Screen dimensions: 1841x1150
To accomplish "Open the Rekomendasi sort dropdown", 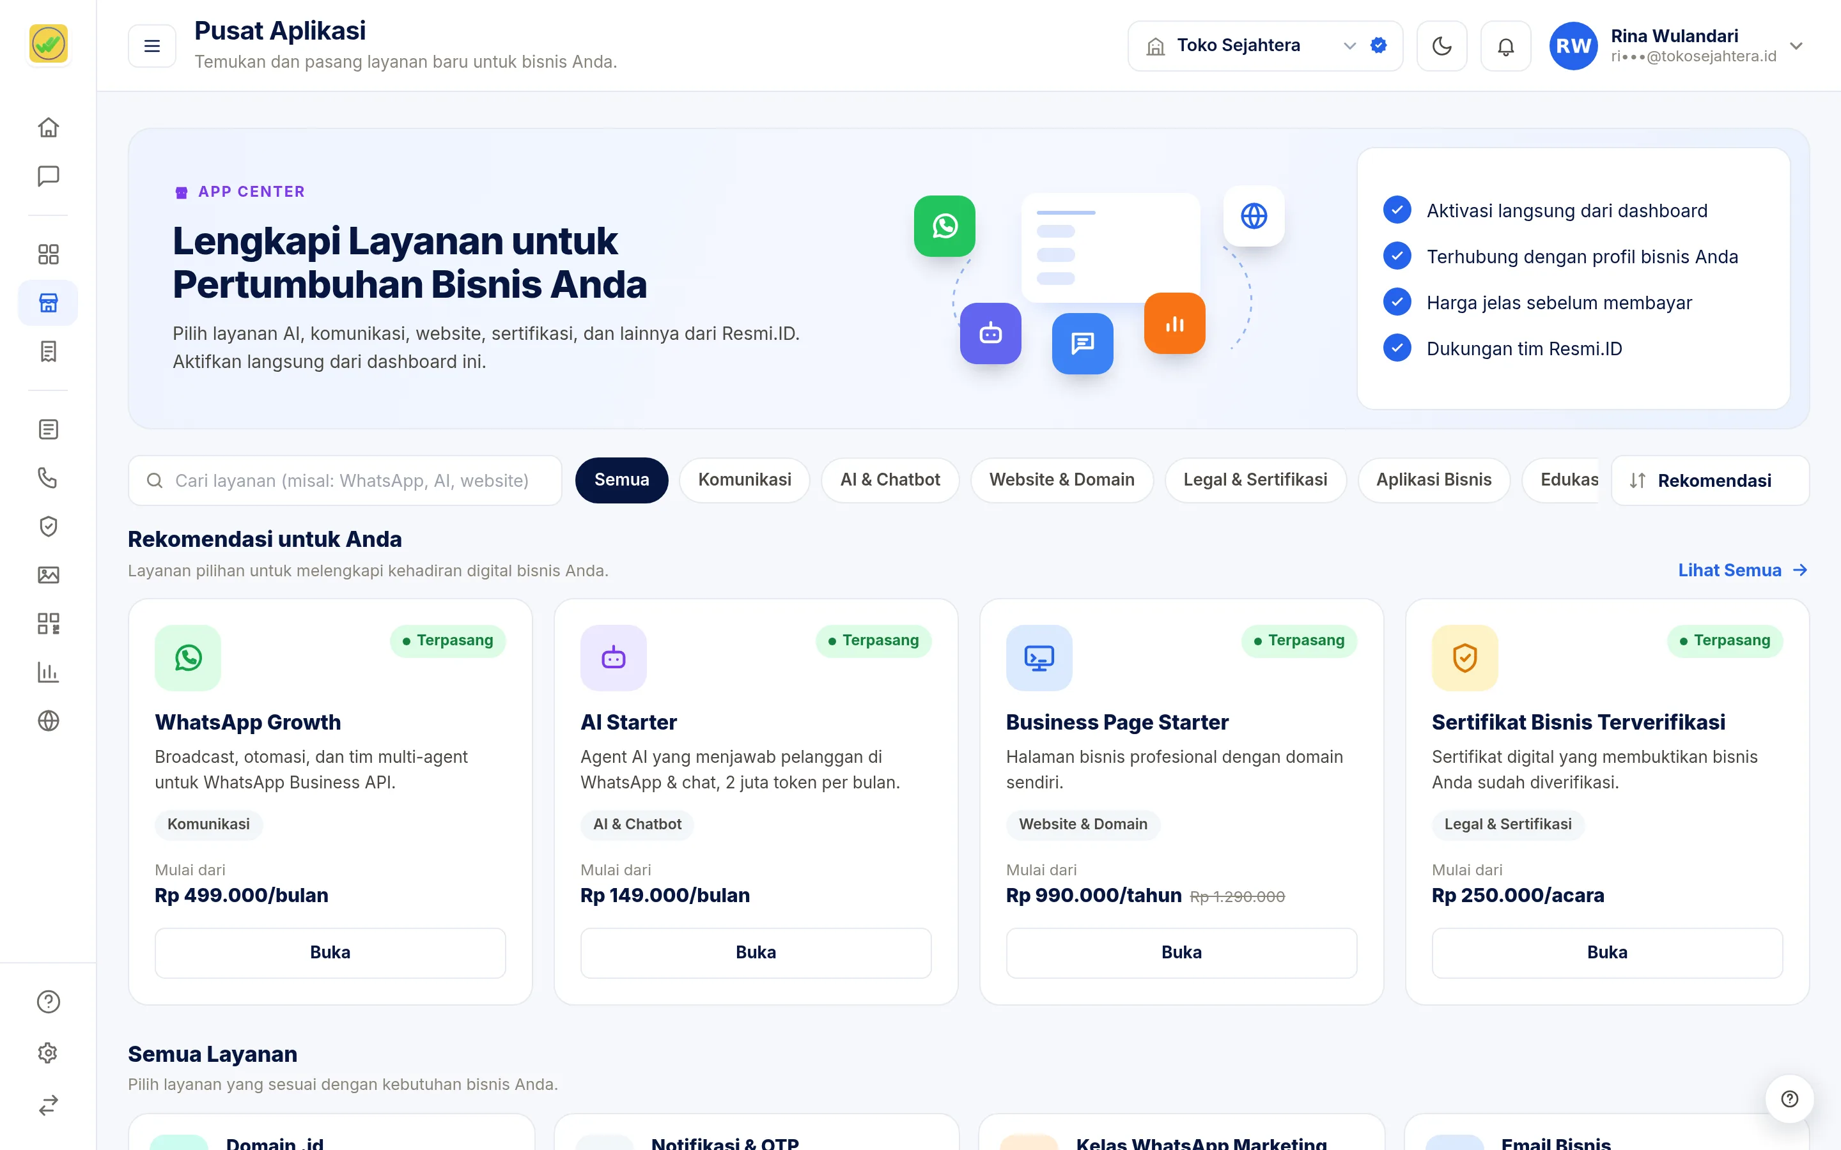I will click(1709, 480).
